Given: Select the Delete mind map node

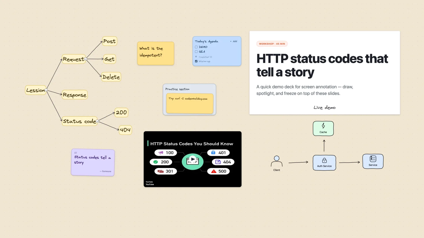Looking at the screenshot, I should (111, 77).
